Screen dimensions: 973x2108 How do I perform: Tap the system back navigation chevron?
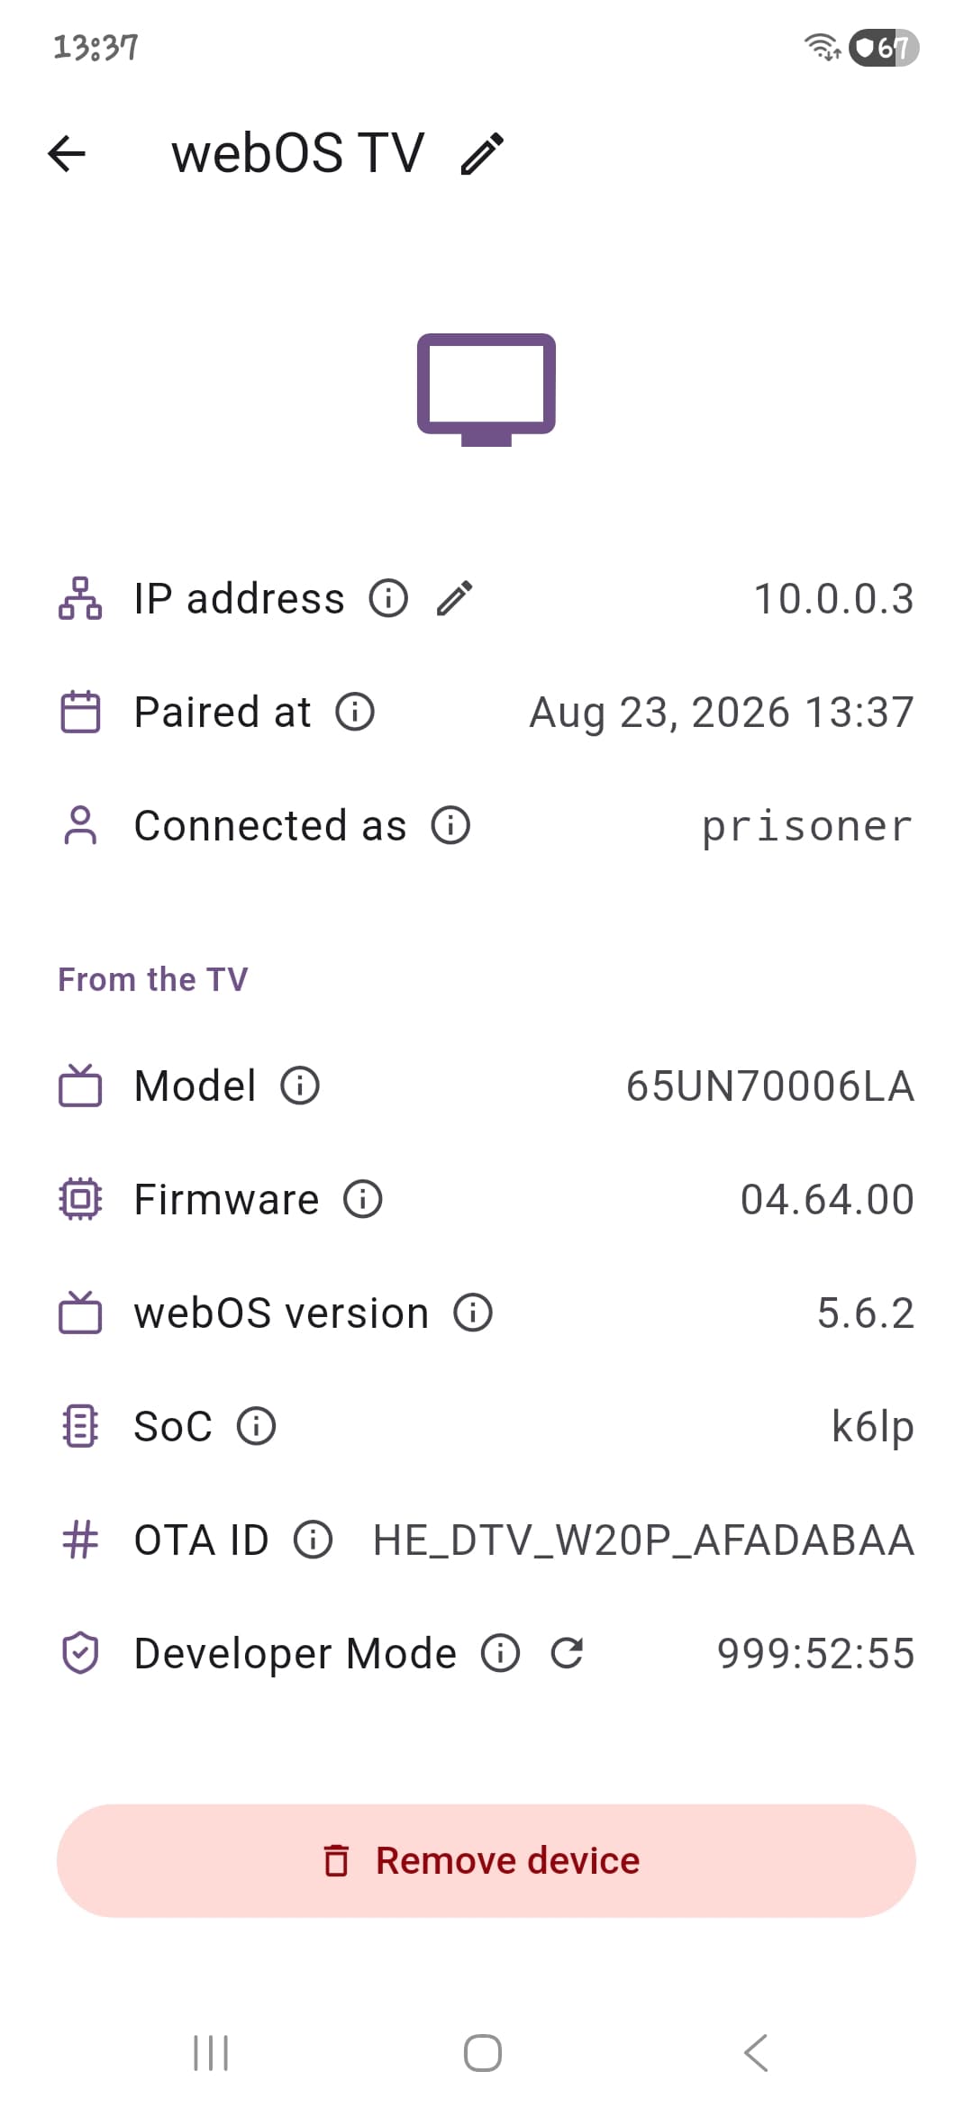(756, 2053)
